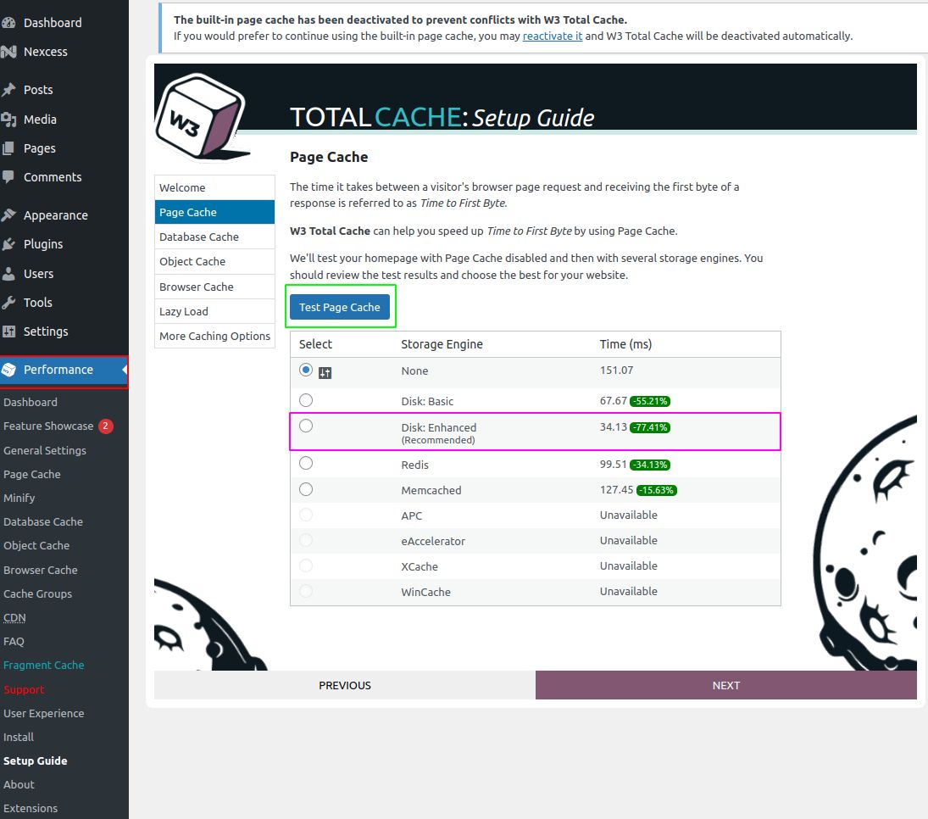
Task: Click the settings icon in None row
Action: coord(325,372)
